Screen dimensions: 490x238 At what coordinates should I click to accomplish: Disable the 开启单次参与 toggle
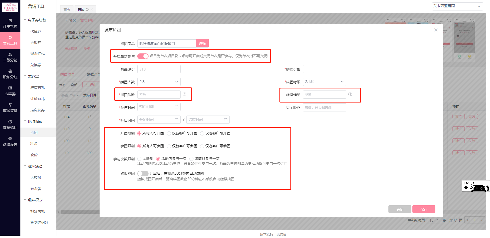143,56
